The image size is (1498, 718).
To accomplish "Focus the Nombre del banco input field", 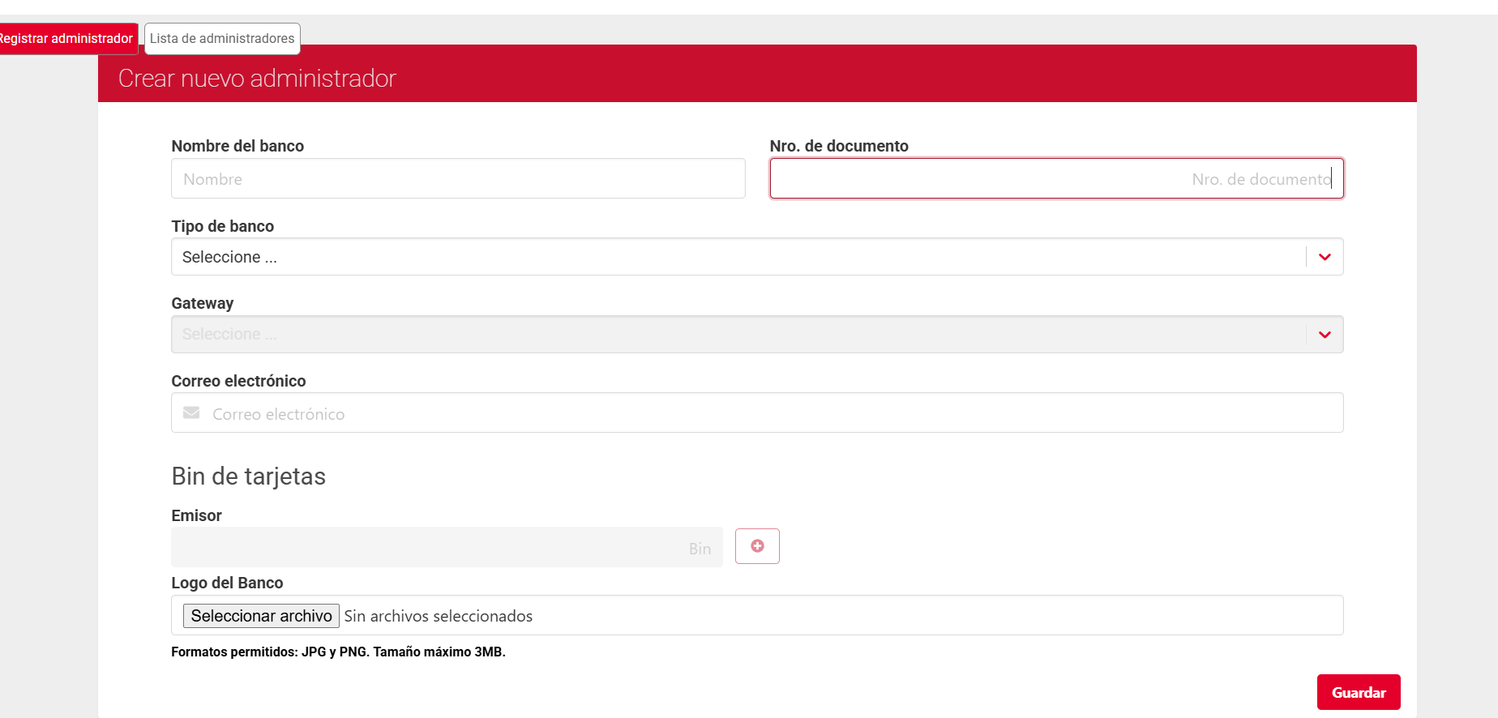I will tap(458, 179).
